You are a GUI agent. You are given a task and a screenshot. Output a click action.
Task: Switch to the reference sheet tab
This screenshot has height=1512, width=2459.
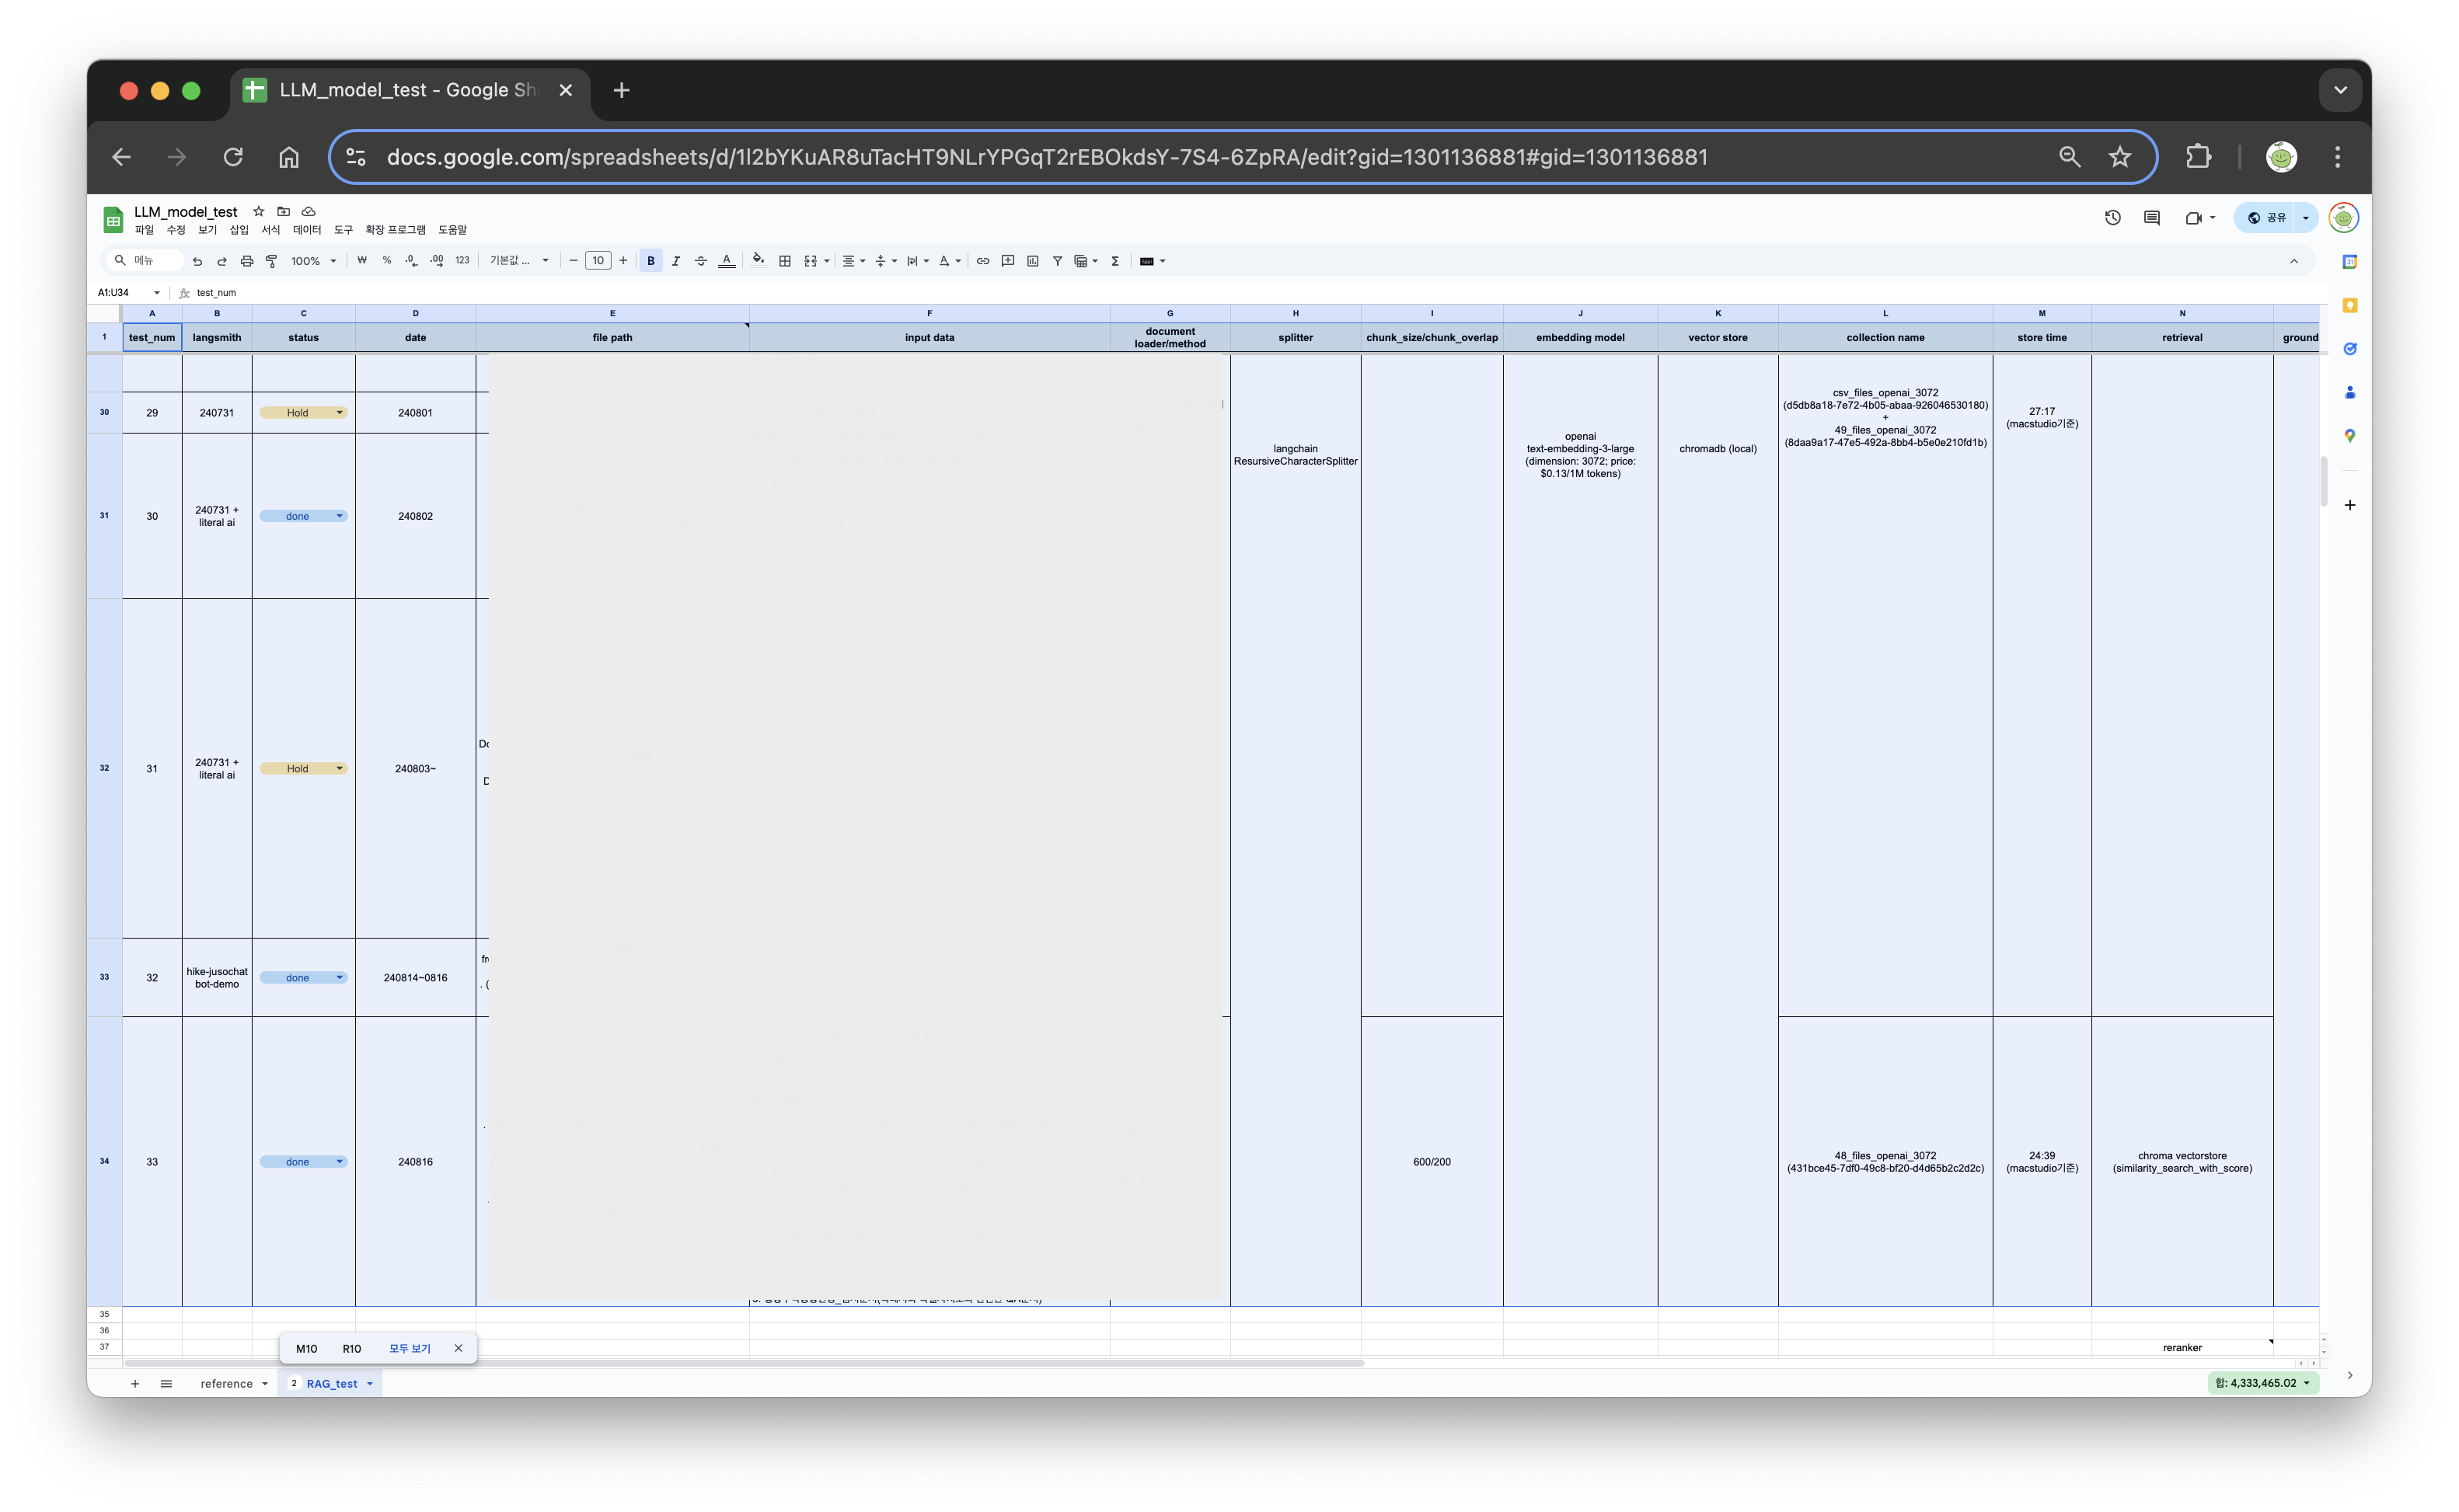pyautogui.click(x=226, y=1384)
